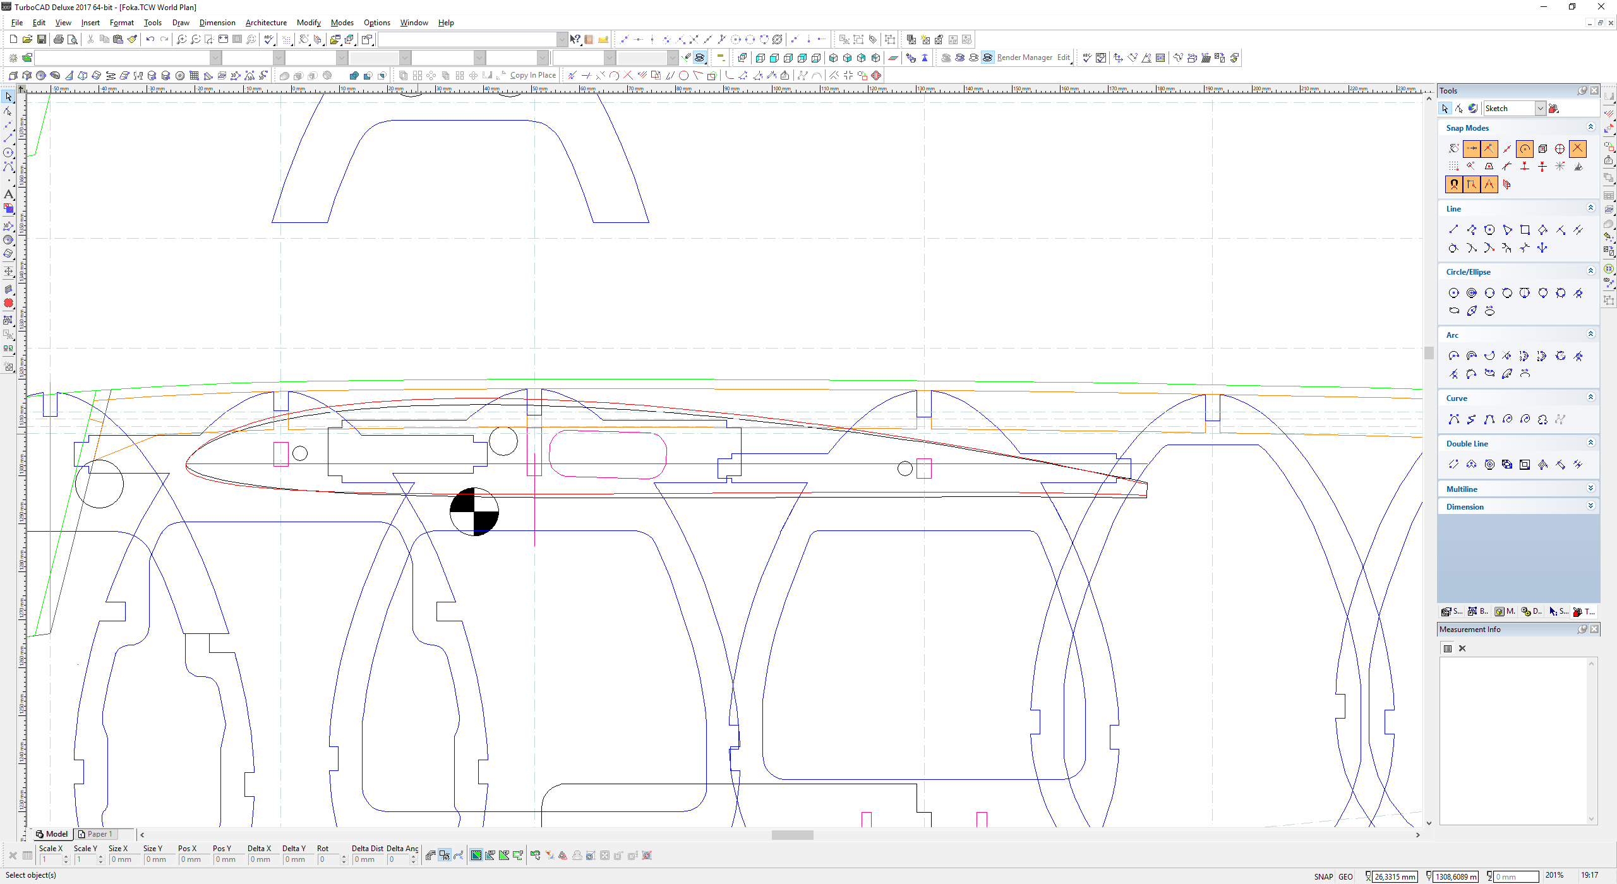Click the Save file icon
The image size is (1617, 884).
(x=42, y=39)
